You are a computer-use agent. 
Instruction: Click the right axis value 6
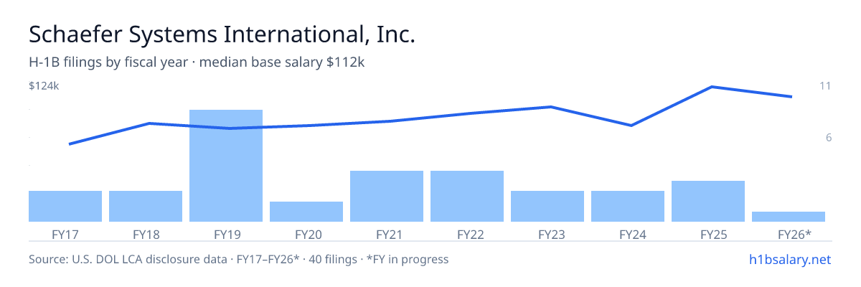point(828,137)
